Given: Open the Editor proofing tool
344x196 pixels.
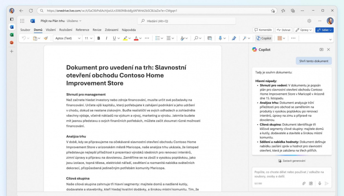Looking at the screenshot, I should [234, 38].
